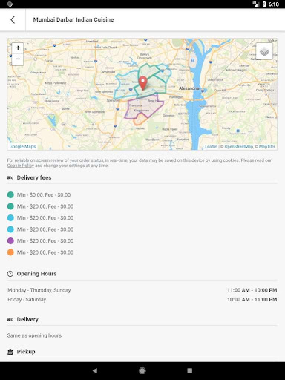Click the battery icon in status bar
Viewport: 285px width, 380px height.
pos(264,4)
